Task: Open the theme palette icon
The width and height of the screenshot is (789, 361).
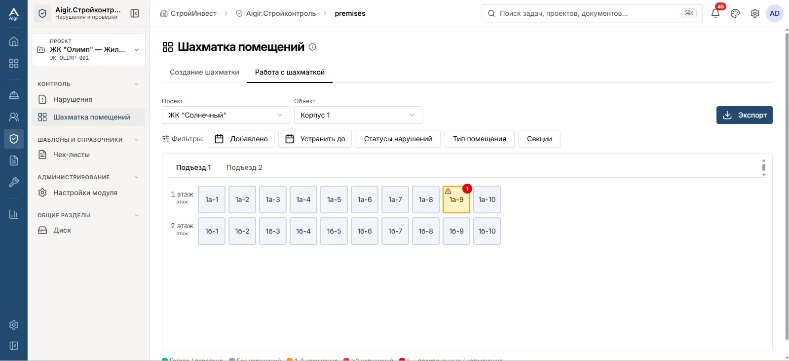Action: [735, 13]
